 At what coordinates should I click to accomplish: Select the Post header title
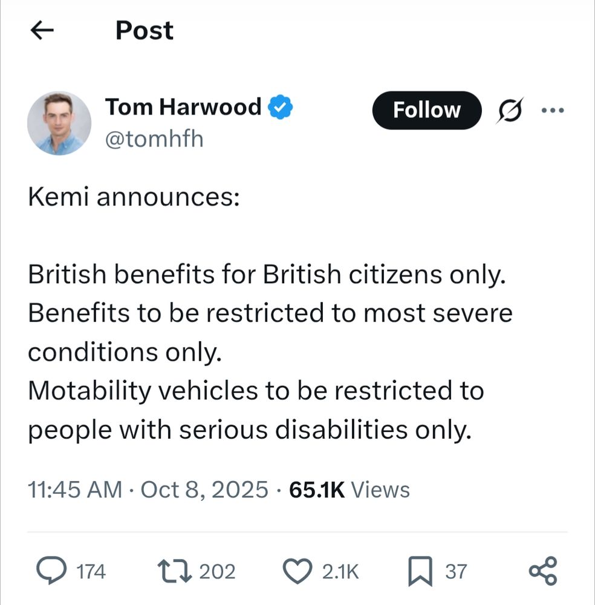(x=145, y=30)
